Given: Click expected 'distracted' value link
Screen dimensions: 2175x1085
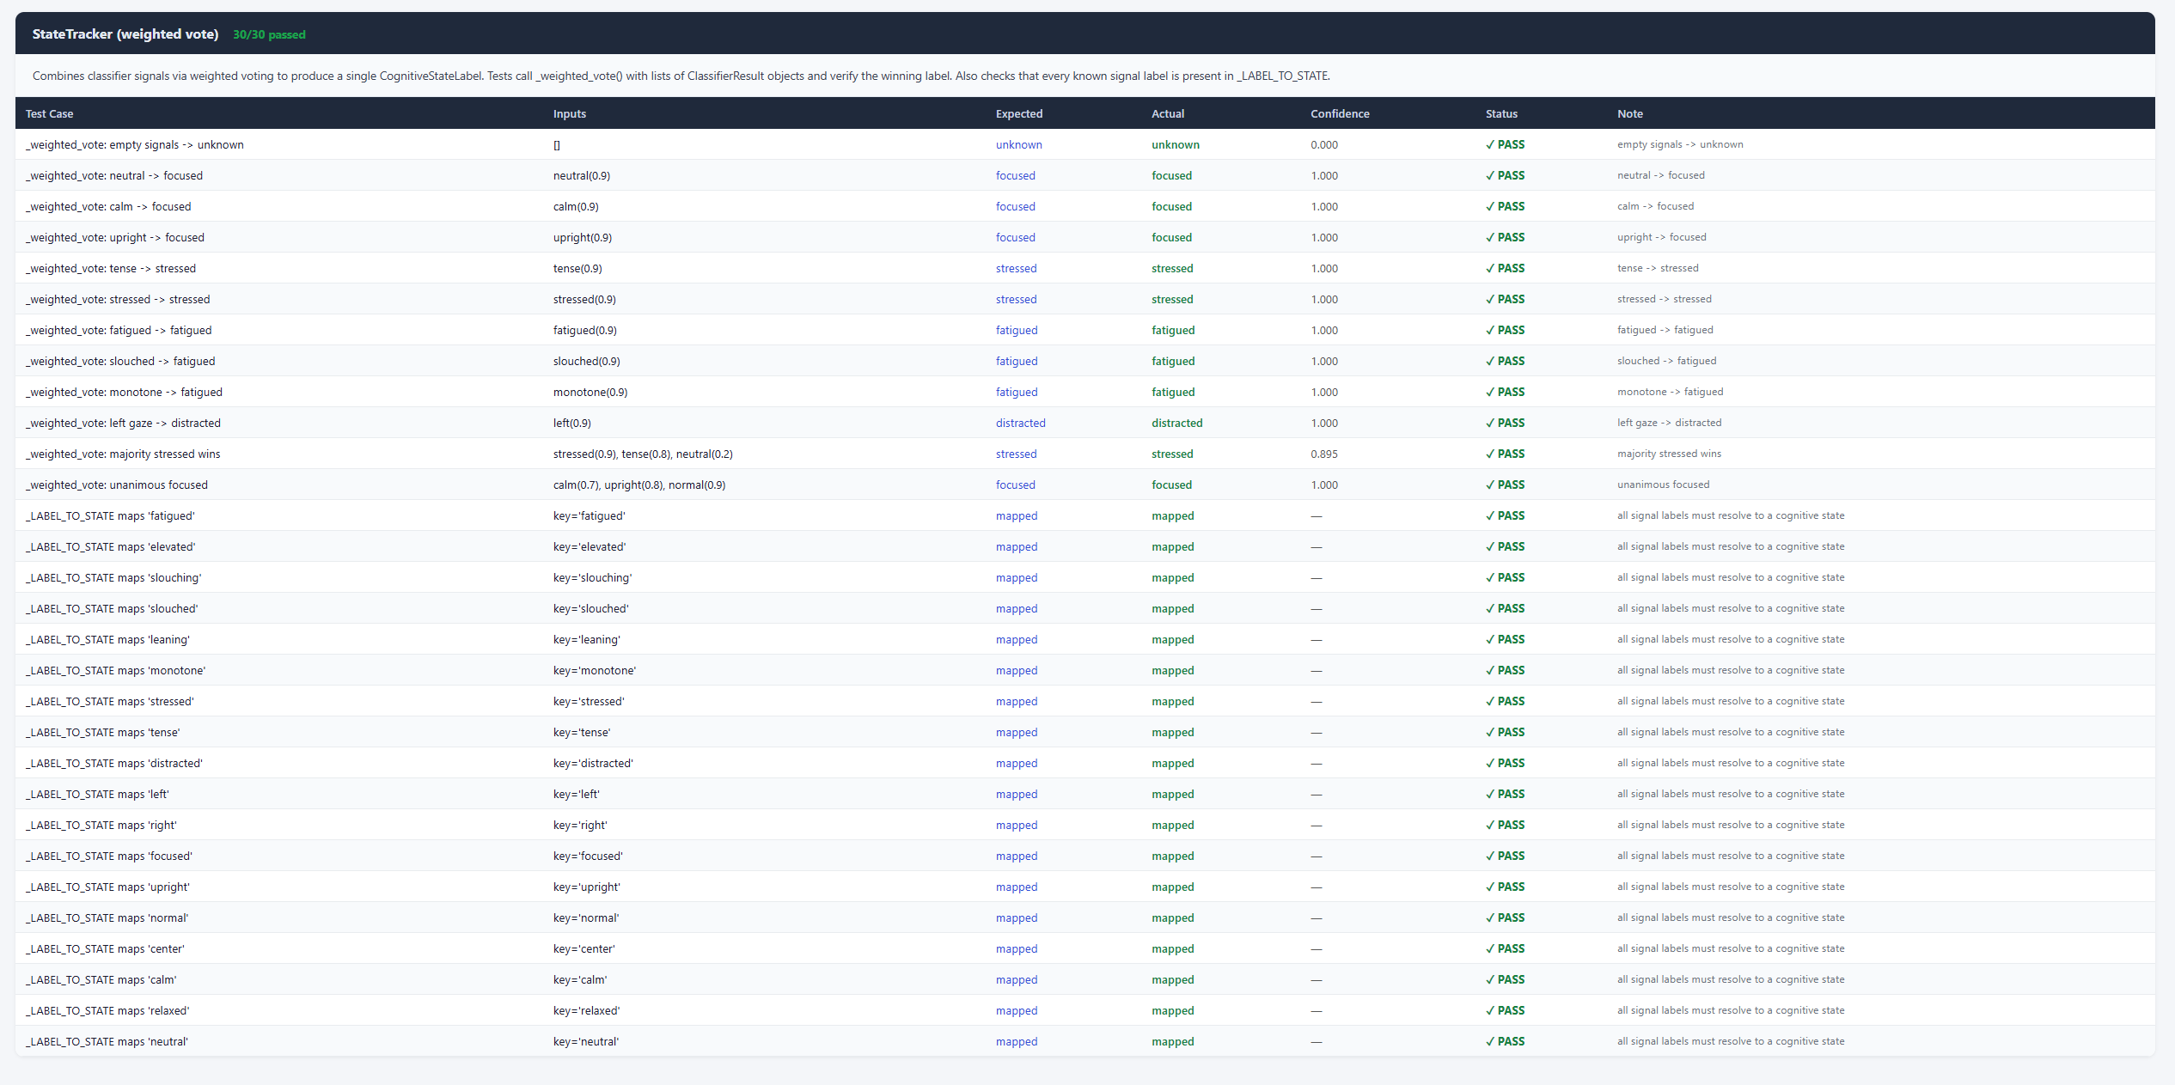Looking at the screenshot, I should (x=1020, y=423).
